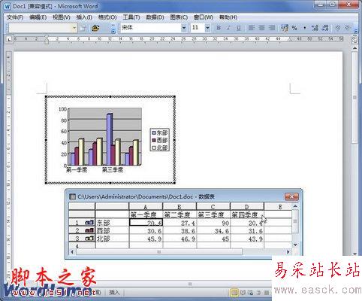Select the 东部 row label cell
The width and height of the screenshot is (362, 301).
(112, 223)
